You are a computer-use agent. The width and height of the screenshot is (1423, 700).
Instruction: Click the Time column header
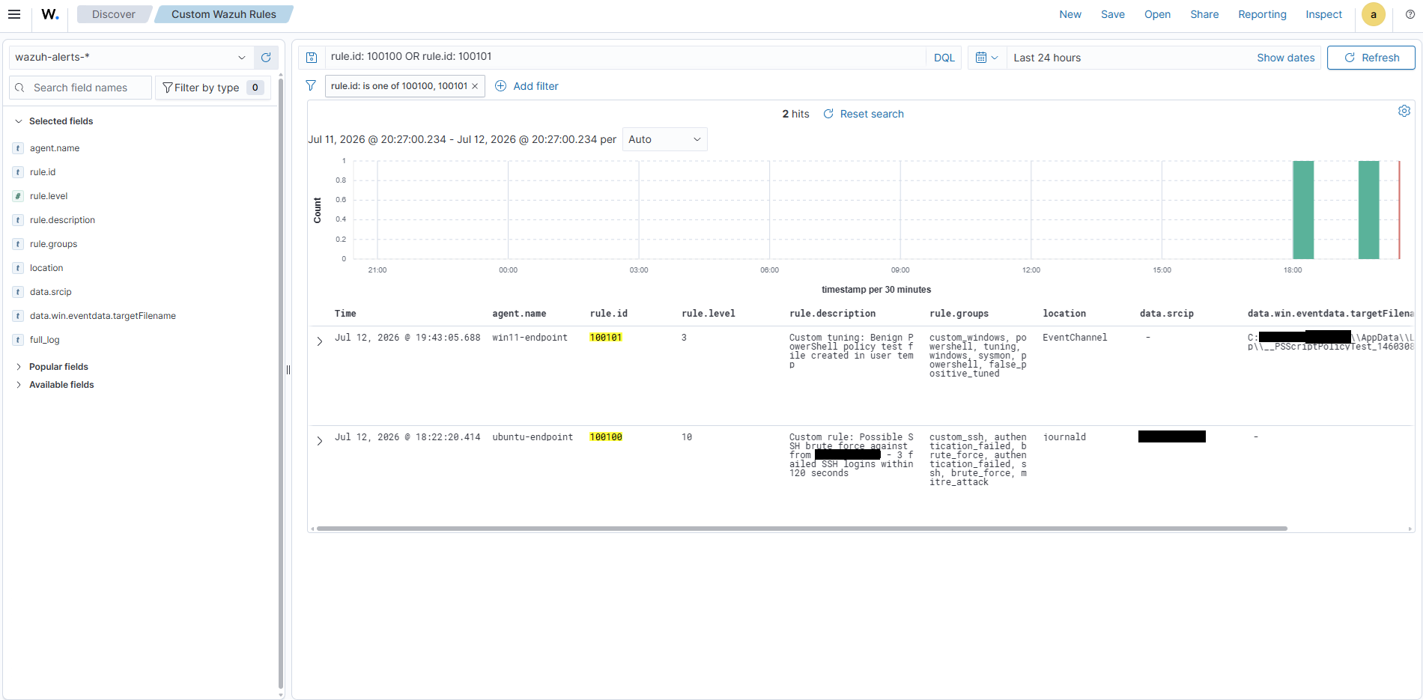click(345, 314)
